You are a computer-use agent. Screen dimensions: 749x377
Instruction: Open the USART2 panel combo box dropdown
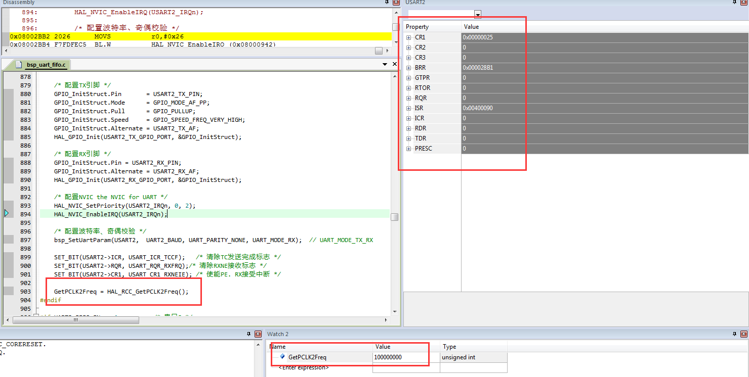(x=478, y=14)
